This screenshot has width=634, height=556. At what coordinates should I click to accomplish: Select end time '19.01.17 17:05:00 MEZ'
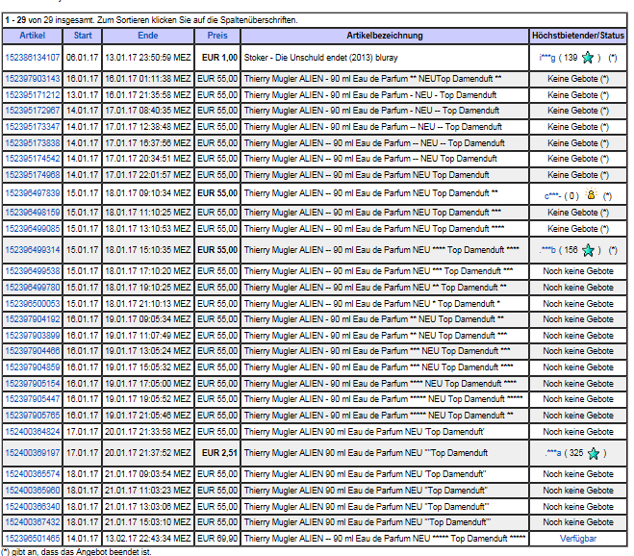(147, 384)
